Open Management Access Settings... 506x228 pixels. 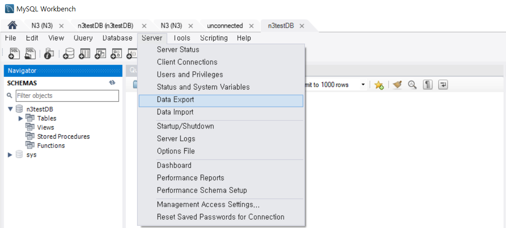[221, 205]
